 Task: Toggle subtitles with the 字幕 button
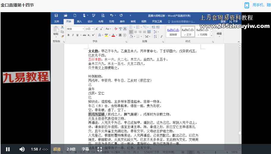point(85,149)
